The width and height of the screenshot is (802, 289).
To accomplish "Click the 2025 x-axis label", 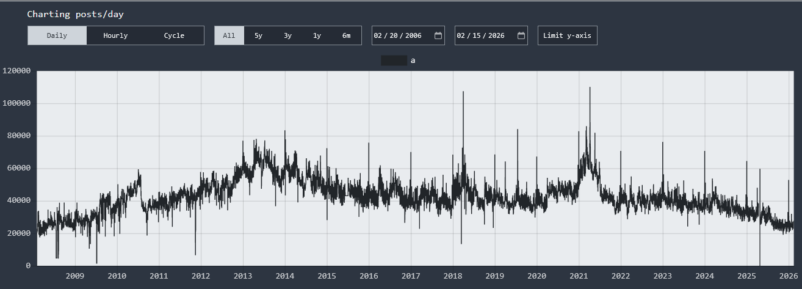I will click(746, 276).
